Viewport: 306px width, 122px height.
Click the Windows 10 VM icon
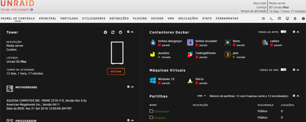[x=153, y=80]
